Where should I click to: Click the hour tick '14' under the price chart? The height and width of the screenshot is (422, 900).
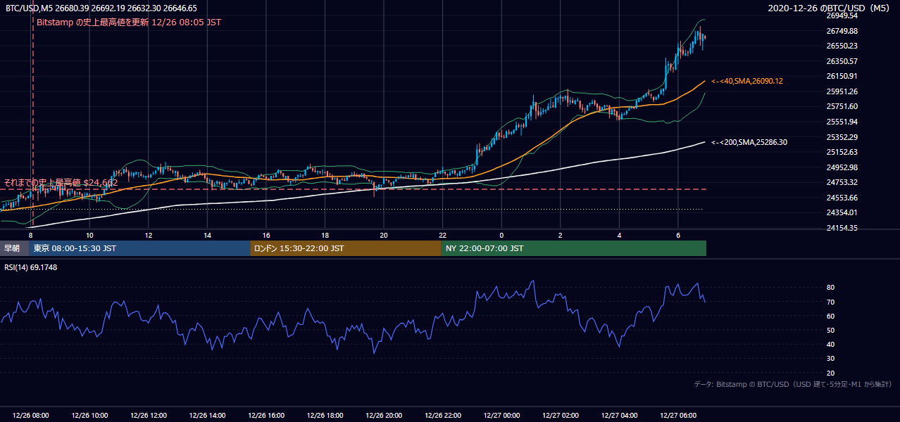pos(207,235)
